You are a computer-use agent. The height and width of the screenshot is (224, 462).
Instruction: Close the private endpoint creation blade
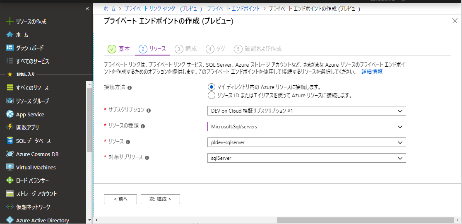pos(455,21)
